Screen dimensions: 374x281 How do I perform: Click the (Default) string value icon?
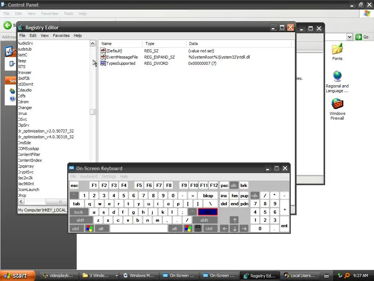tap(103, 50)
